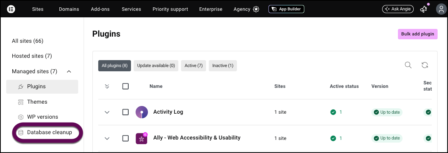448x153 pixels.
Task: Open the notifications megaphone icon
Action: [423, 9]
